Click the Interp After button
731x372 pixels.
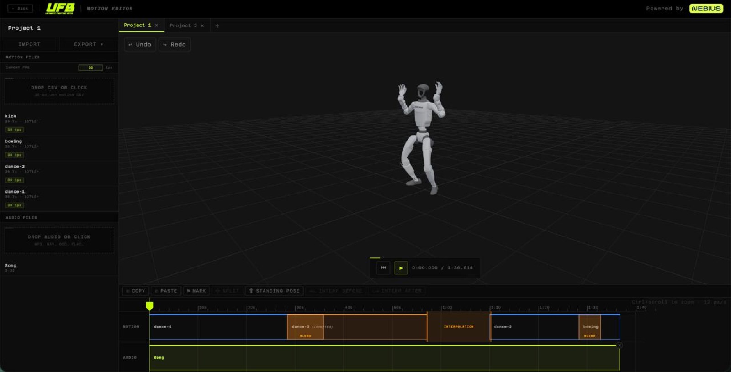[x=397, y=291]
